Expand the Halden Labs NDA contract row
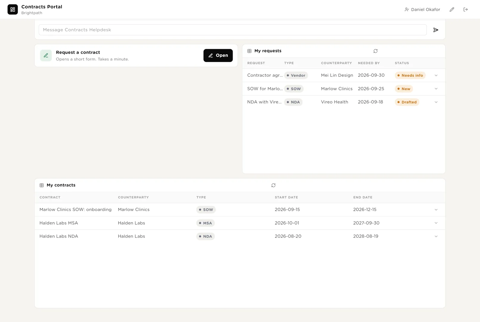 click(x=436, y=237)
